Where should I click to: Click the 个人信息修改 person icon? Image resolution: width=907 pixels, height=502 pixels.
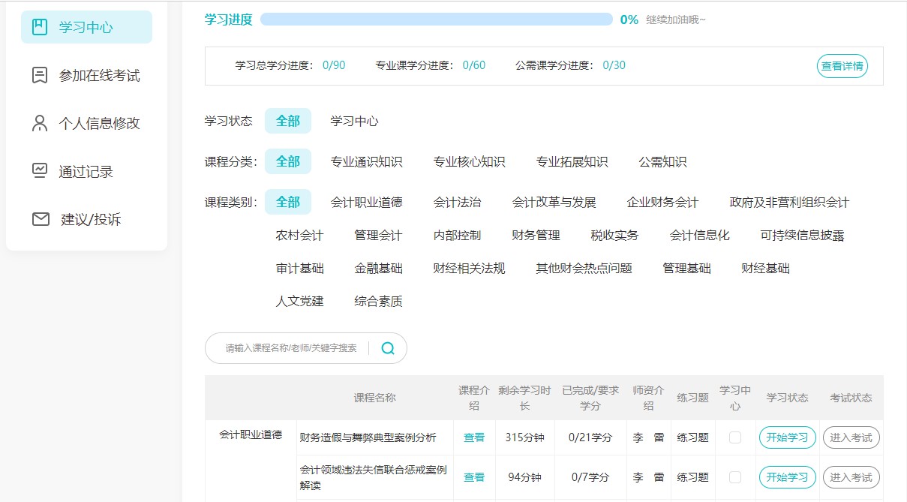coord(41,122)
